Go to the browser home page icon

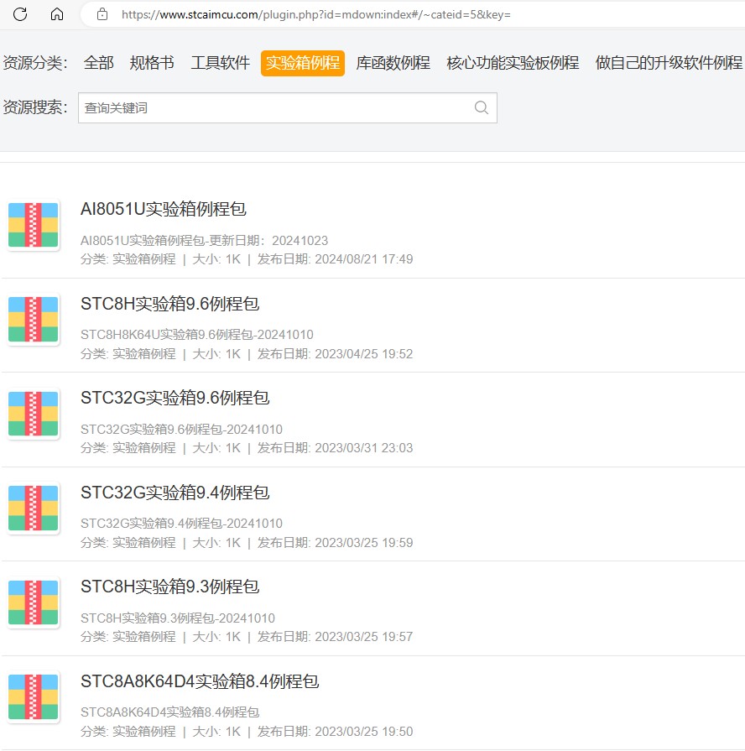(57, 14)
